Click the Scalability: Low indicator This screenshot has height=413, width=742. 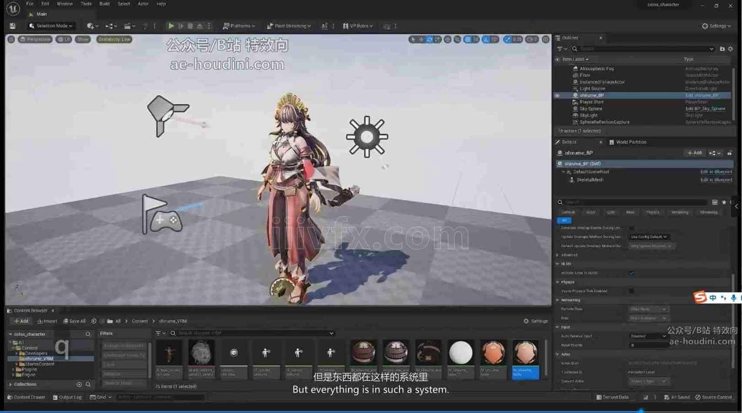[114, 39]
